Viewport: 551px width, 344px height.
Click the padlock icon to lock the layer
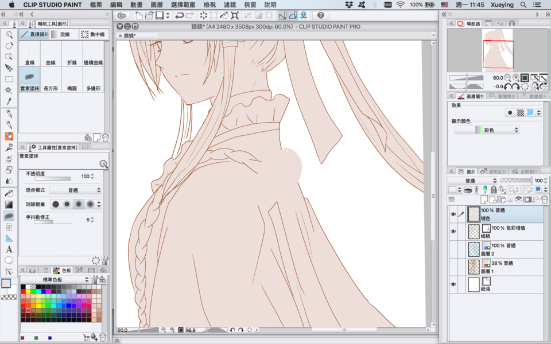[x=493, y=190]
